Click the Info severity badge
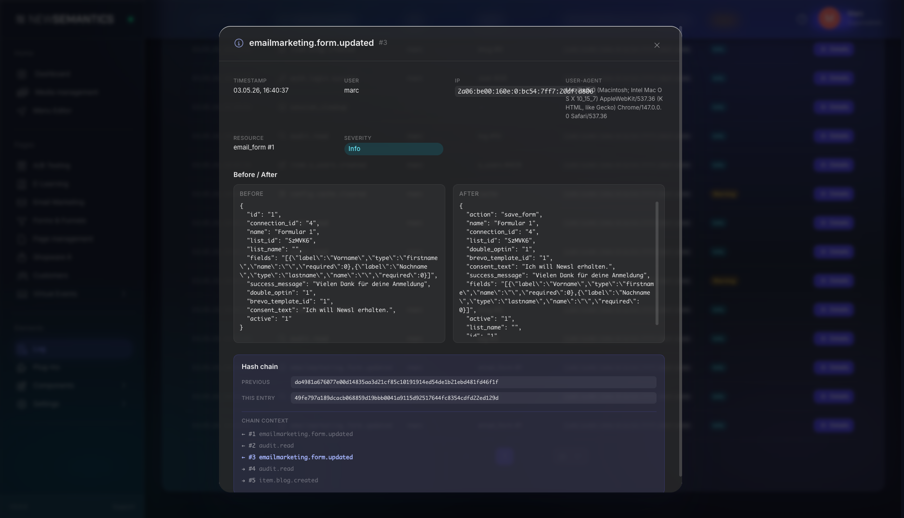Screen dimensions: 904x518 394,149
